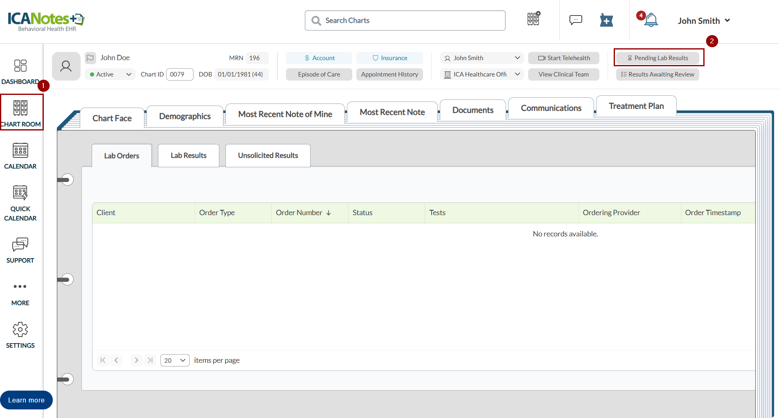Click Results Awaiting Review button
This screenshot has height=418, width=779.
click(x=658, y=74)
